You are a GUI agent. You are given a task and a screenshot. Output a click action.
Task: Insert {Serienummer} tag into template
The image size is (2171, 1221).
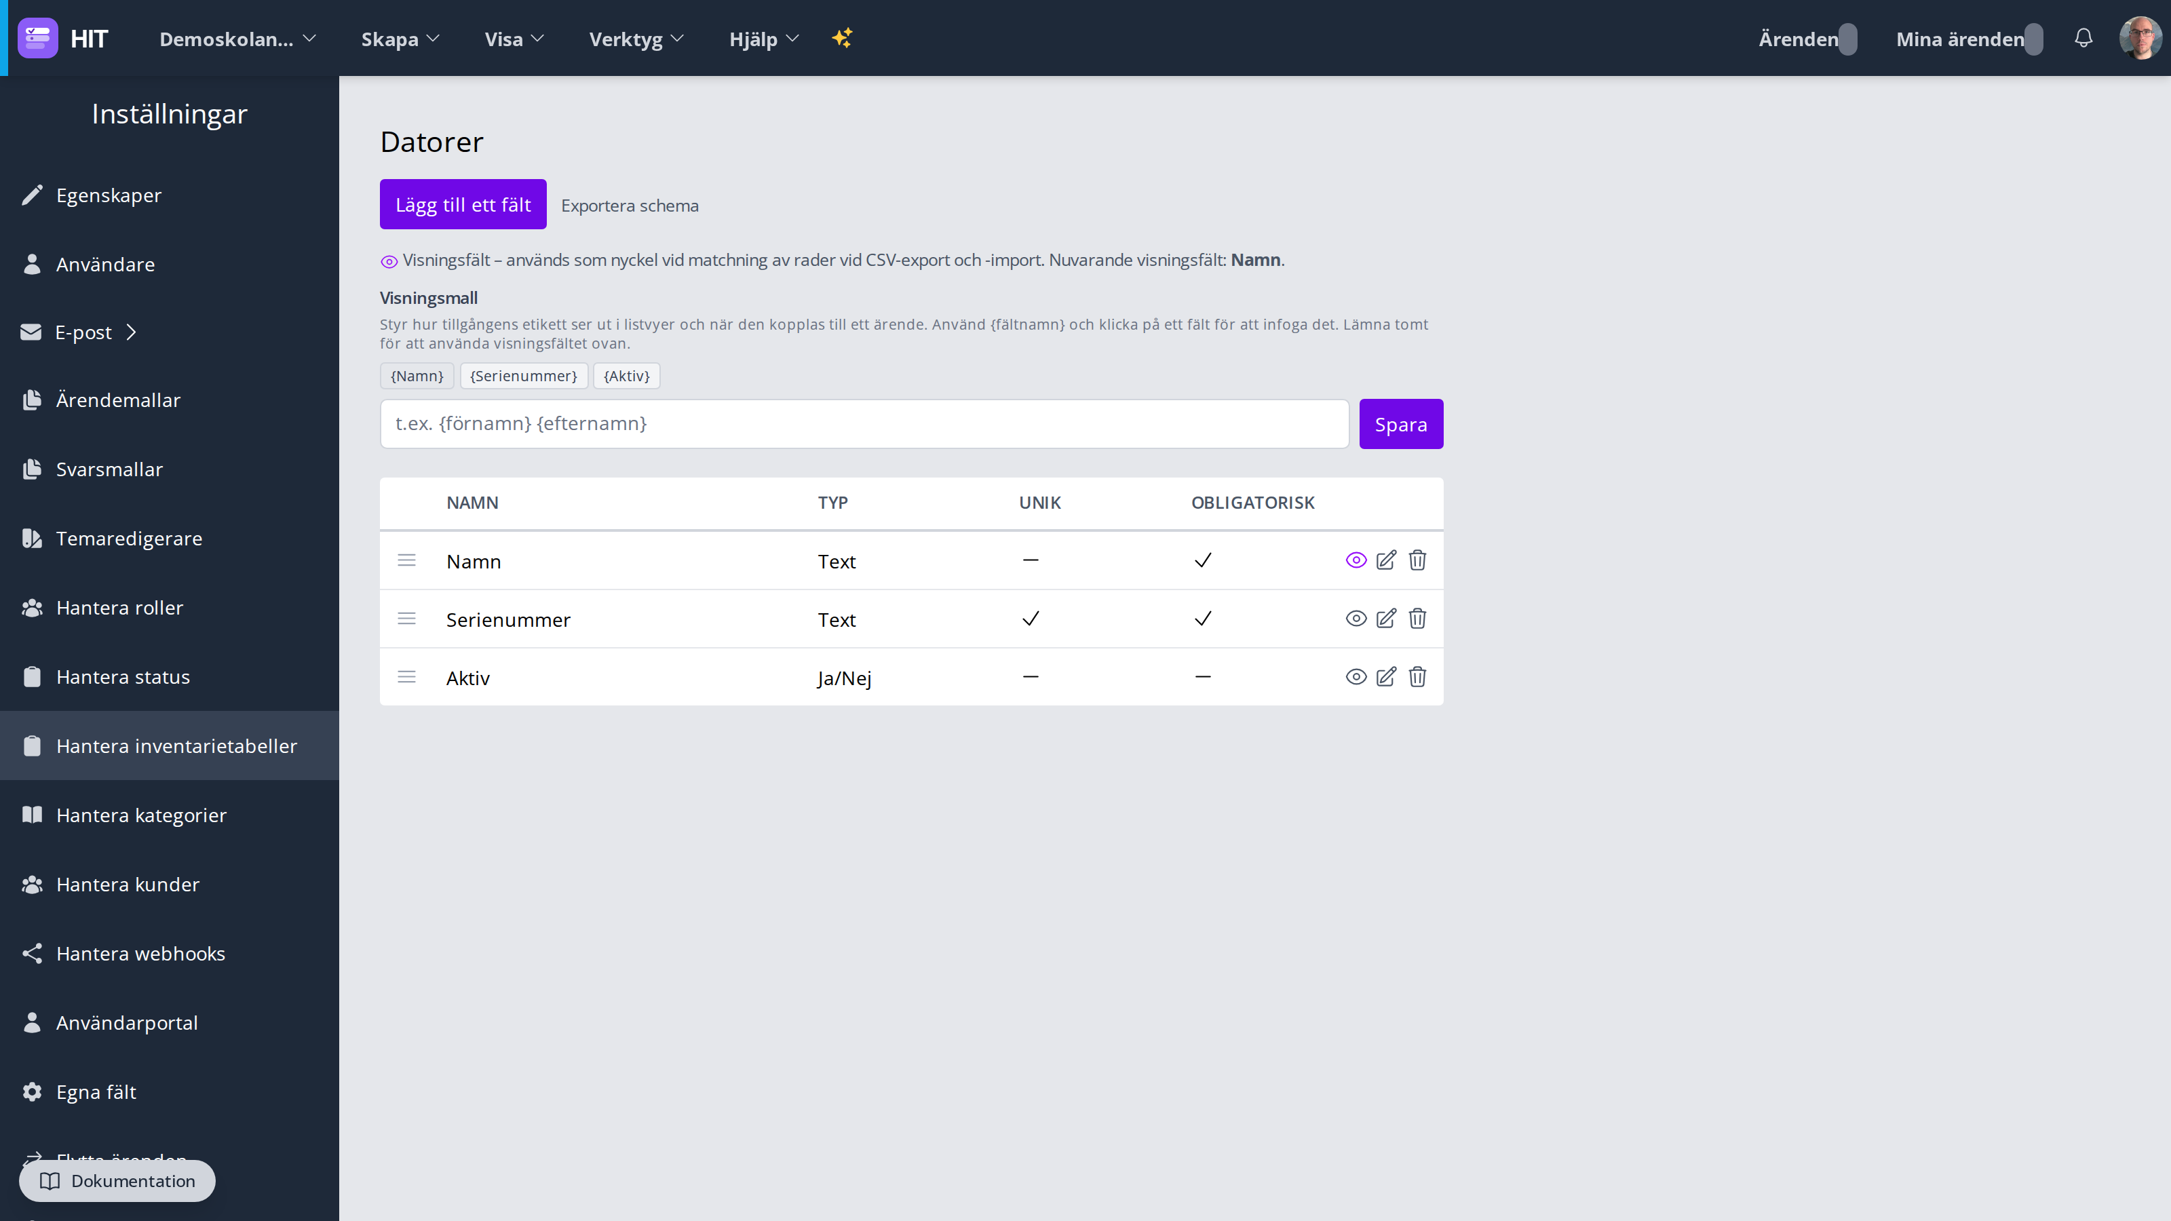pyautogui.click(x=523, y=376)
